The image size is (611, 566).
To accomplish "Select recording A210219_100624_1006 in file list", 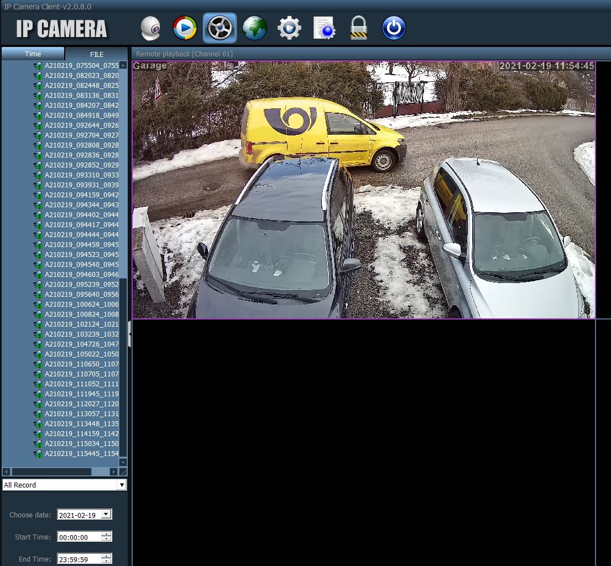I will (81, 305).
